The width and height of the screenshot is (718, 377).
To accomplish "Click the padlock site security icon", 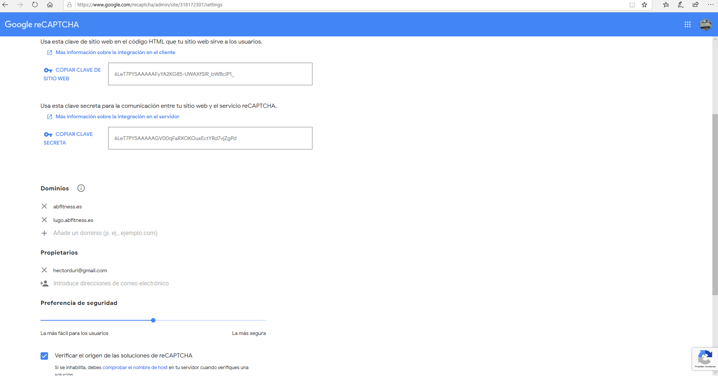I will [x=69, y=5].
